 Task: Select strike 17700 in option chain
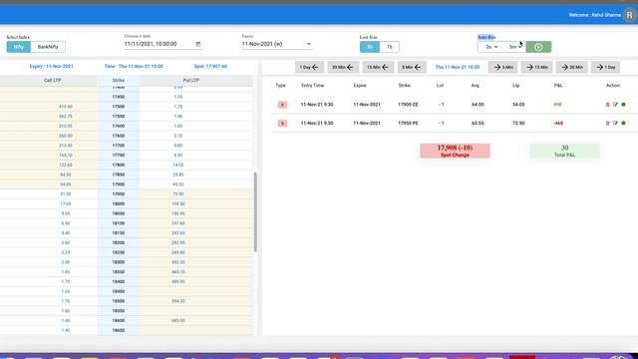[x=119, y=146]
